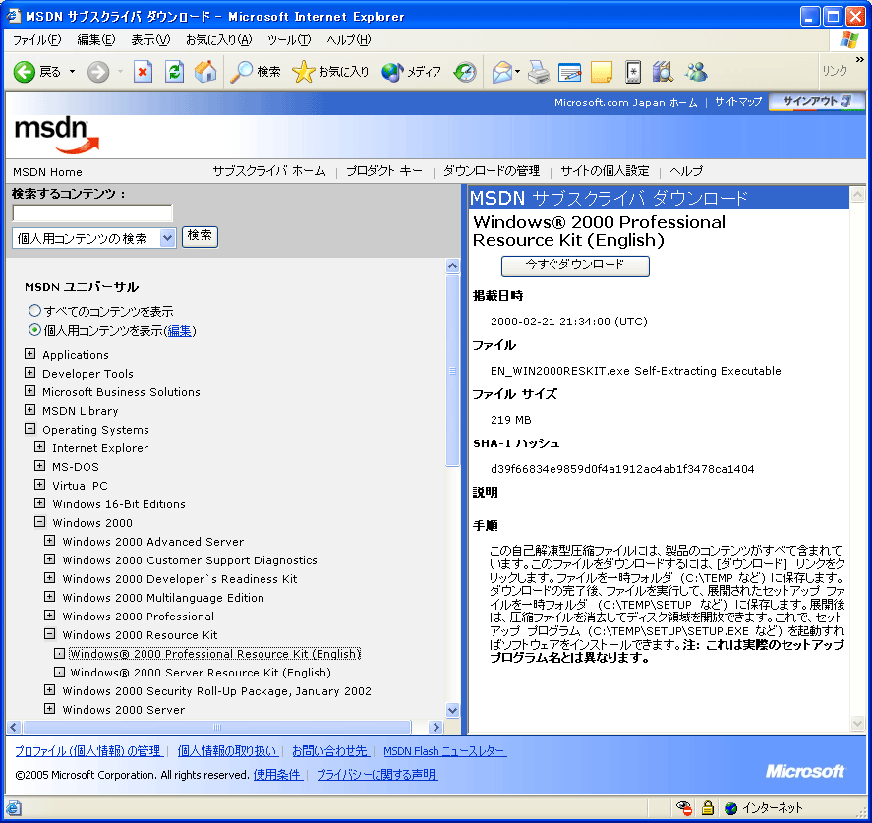Viewport: 872px width, 823px height.
Task: Click the Print toolbar icon
Action: point(538,72)
